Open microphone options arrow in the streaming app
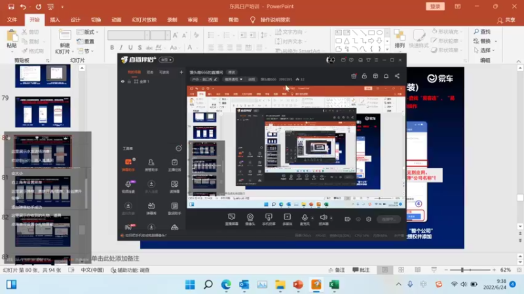 point(312,218)
